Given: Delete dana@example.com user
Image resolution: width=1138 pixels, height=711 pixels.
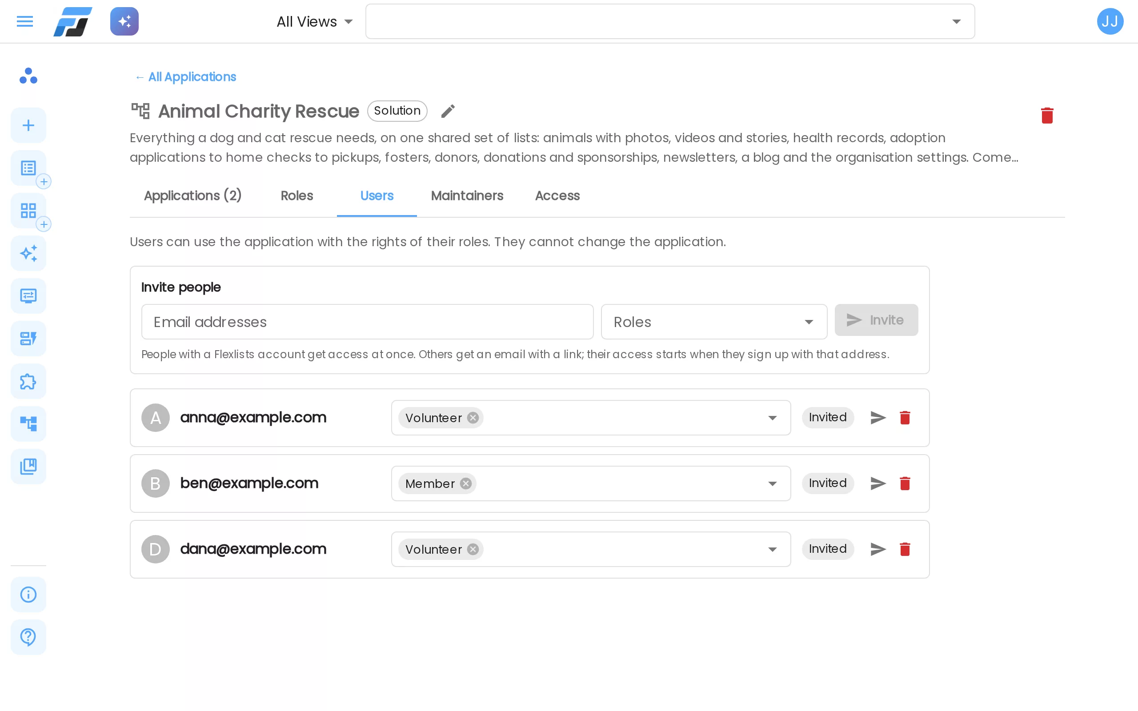Looking at the screenshot, I should click(x=905, y=549).
